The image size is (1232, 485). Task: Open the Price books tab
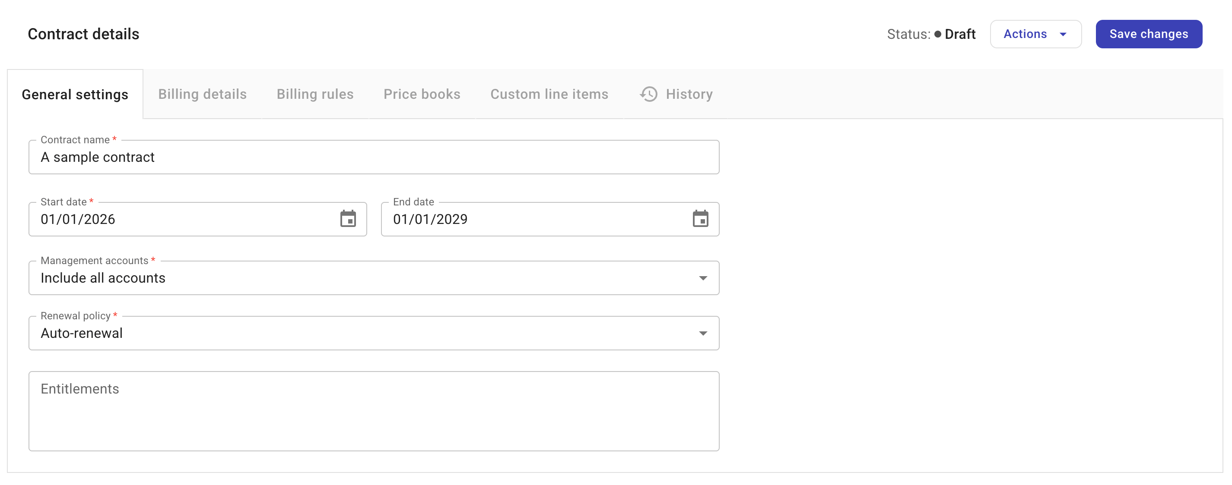(421, 94)
